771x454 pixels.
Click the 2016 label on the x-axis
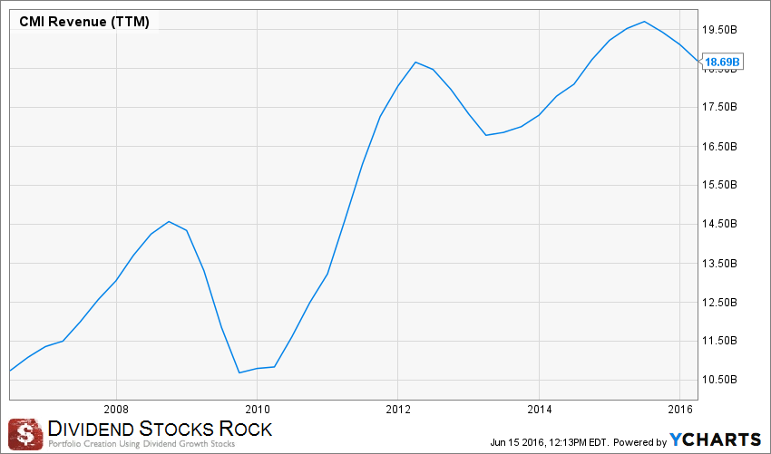(679, 408)
